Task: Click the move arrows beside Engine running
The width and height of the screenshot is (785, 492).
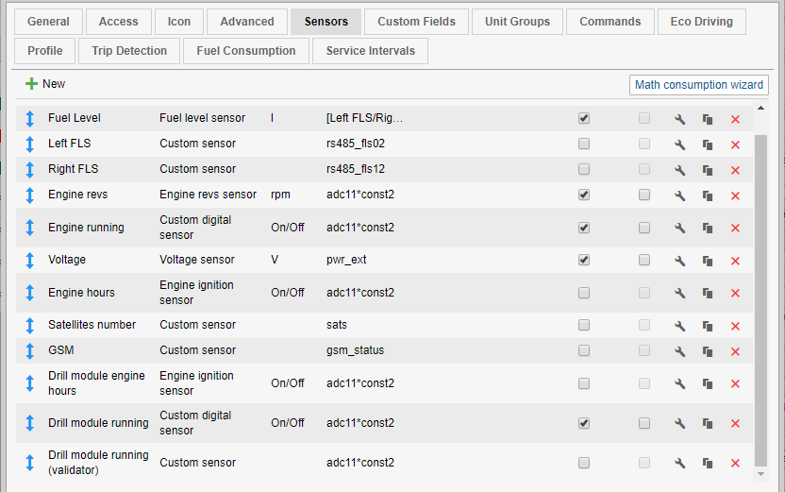Action: coord(29,228)
